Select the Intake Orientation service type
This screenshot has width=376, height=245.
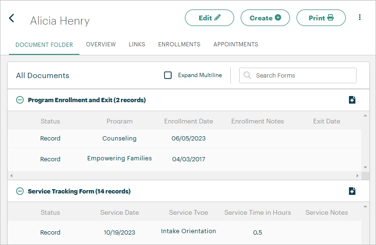point(189,231)
